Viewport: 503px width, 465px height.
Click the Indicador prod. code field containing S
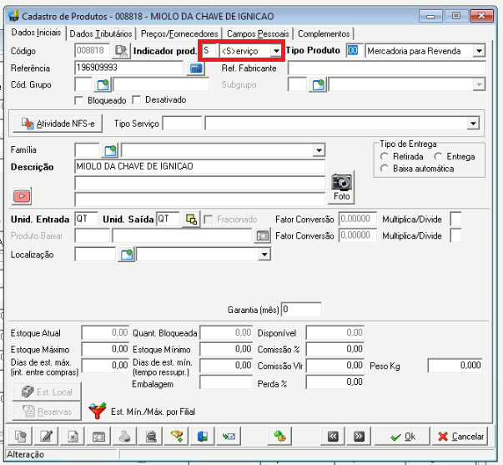pyautogui.click(x=210, y=51)
